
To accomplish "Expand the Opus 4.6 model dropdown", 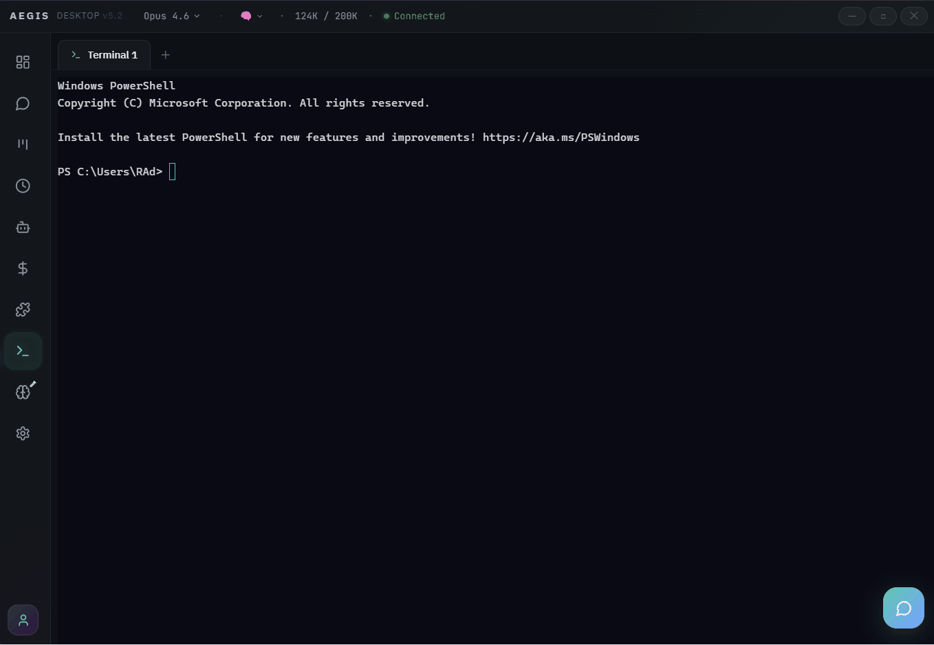I will tap(171, 16).
